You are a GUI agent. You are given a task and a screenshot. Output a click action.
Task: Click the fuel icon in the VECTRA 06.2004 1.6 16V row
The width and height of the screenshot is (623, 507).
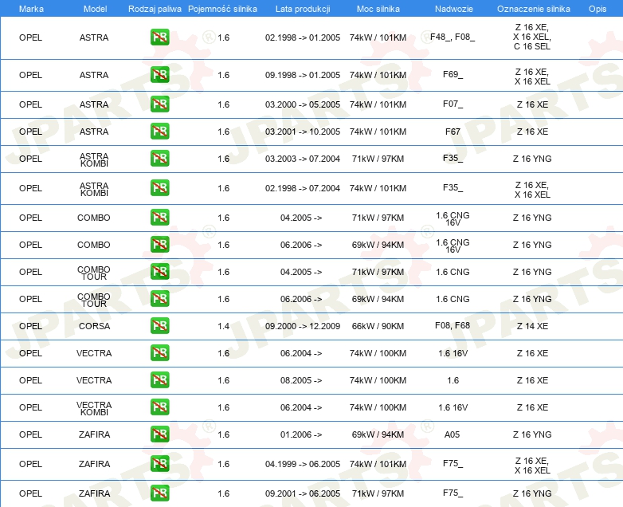tap(159, 352)
